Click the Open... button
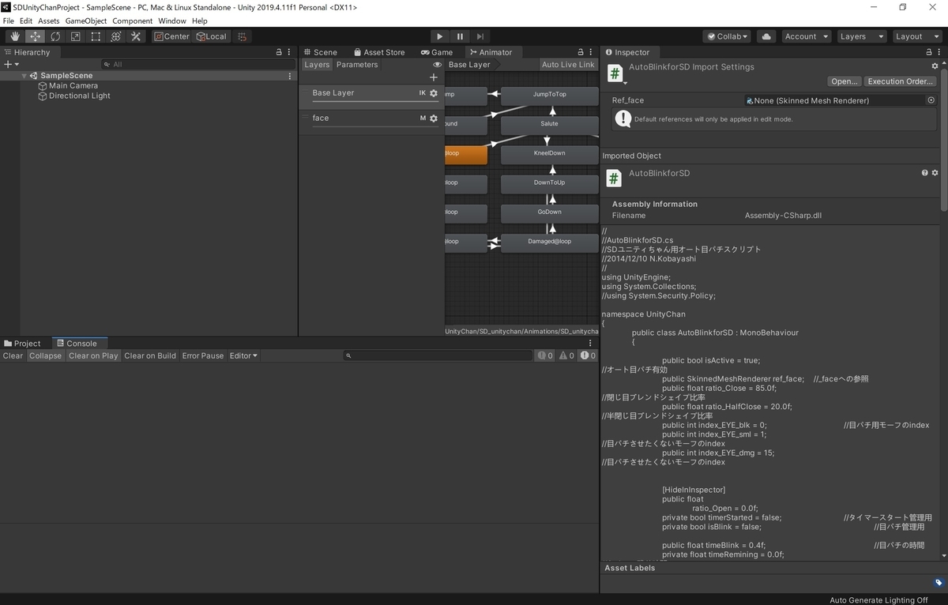The width and height of the screenshot is (948, 605). tap(845, 81)
